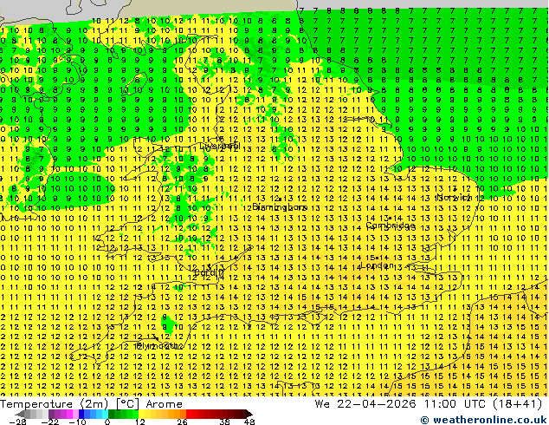The image size is (549, 425).
Task: Click the legend value '26'
Action: (x=182, y=422)
